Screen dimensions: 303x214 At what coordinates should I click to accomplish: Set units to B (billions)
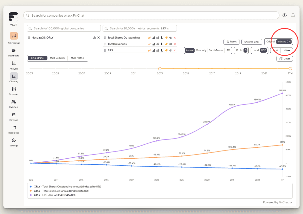click(245, 50)
